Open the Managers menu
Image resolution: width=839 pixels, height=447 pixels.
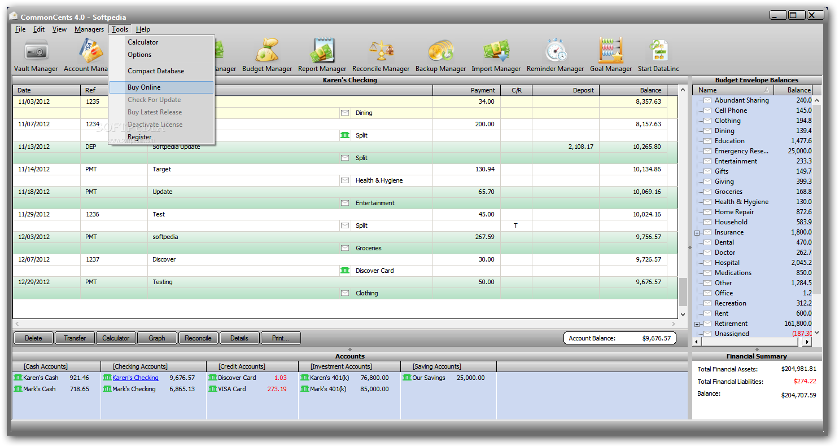click(89, 29)
